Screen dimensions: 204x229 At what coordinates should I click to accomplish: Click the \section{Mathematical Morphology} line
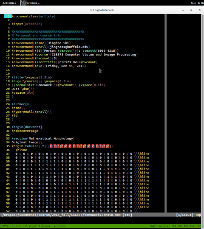point(43,138)
